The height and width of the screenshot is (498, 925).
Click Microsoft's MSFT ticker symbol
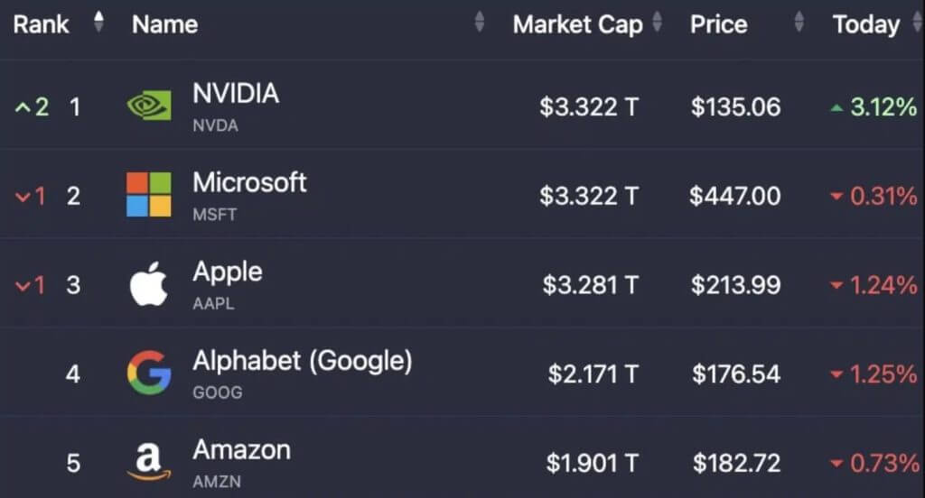[x=215, y=215]
